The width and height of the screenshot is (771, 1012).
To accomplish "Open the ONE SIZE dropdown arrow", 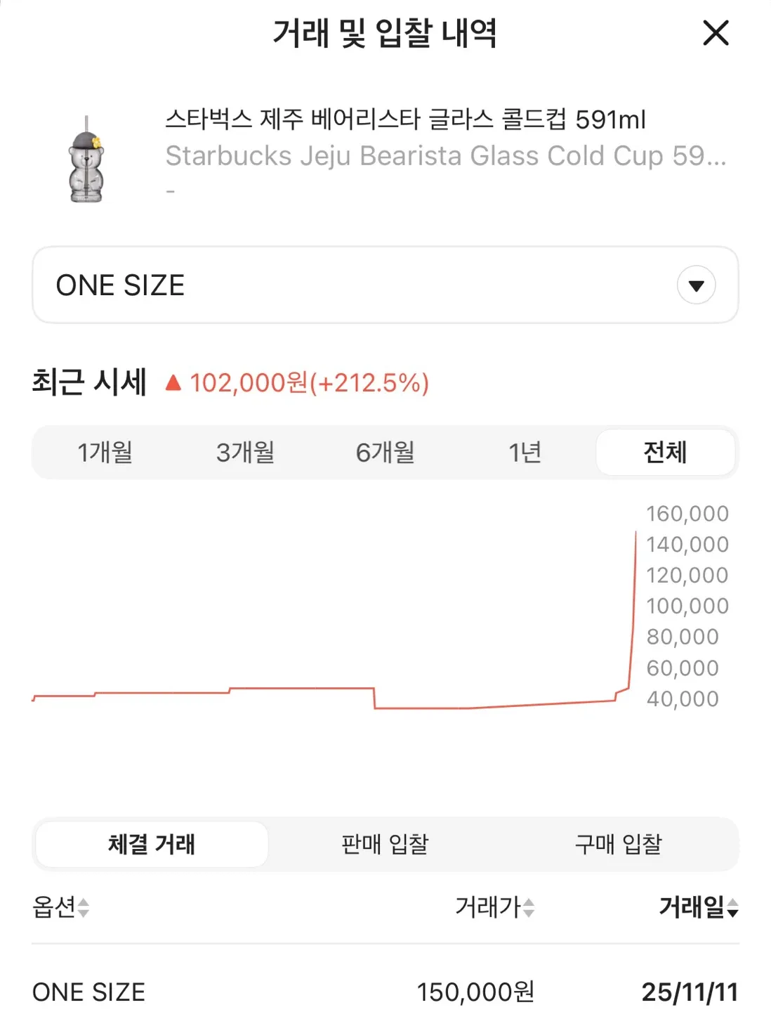I will pyautogui.click(x=696, y=285).
